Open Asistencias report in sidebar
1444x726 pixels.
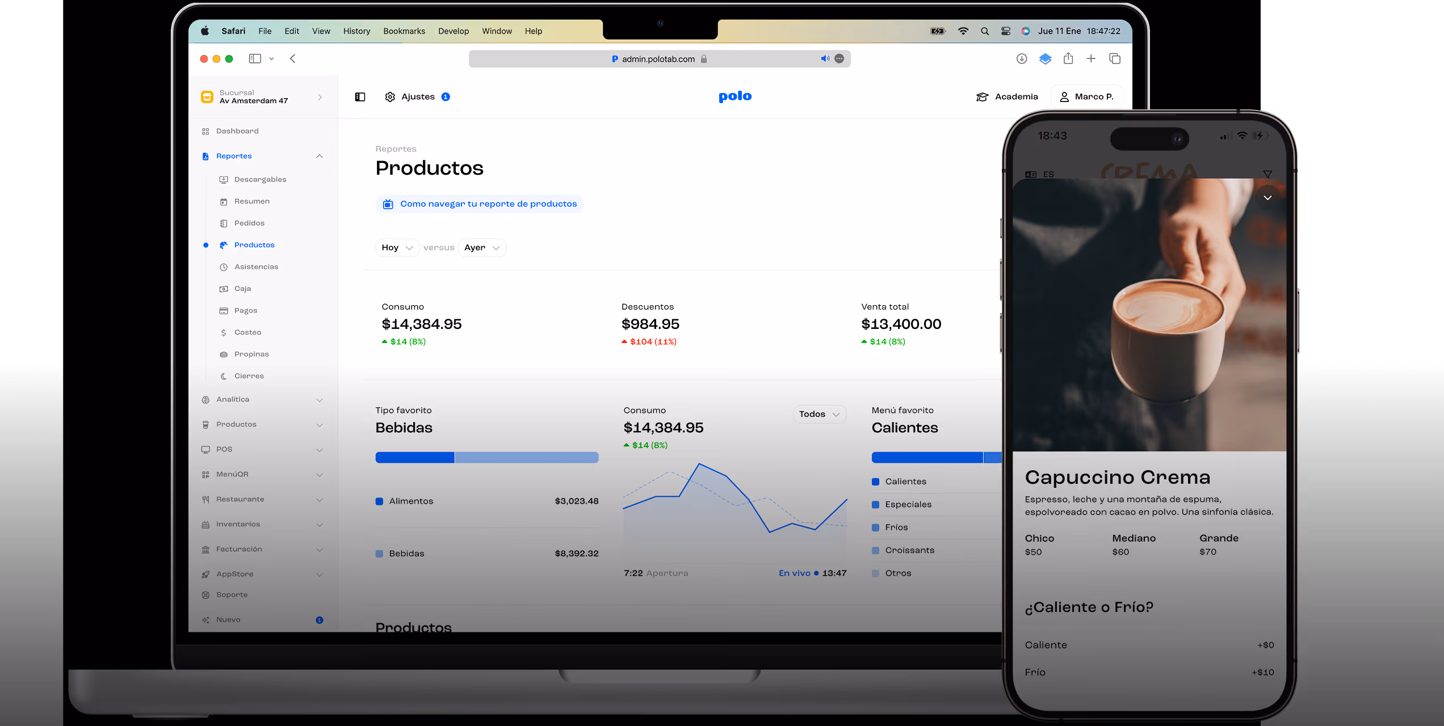249,267
